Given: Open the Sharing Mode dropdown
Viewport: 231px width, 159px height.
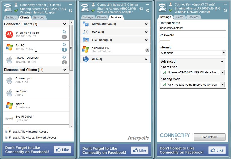Looking at the screenshot, I should point(222,85).
